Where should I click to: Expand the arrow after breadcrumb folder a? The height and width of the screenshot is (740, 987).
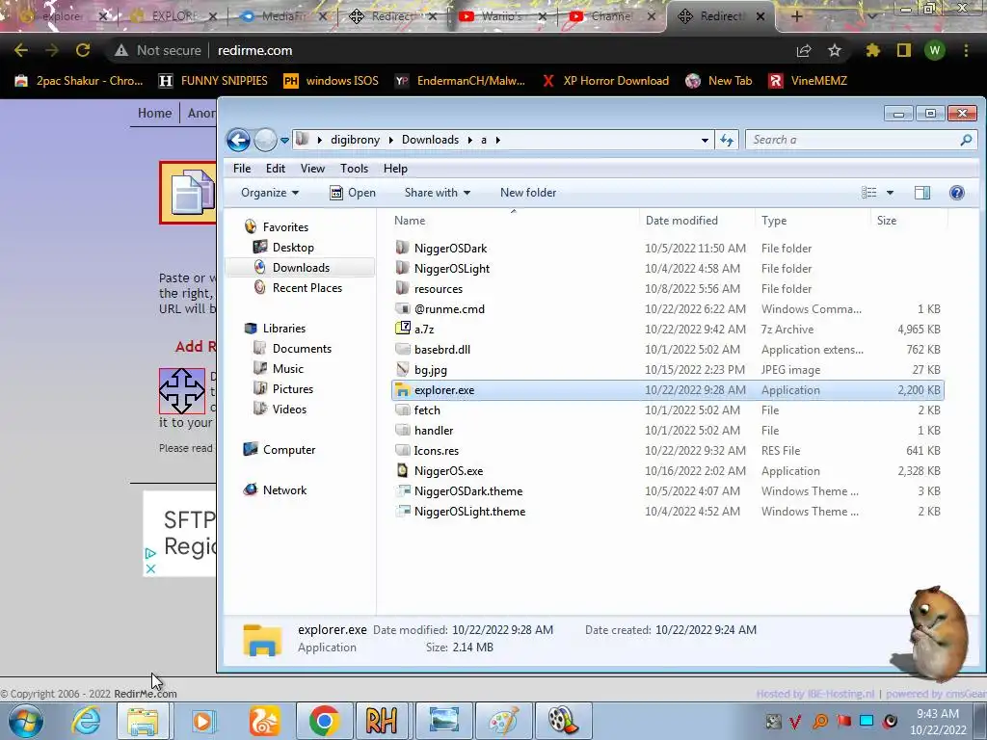(x=497, y=141)
